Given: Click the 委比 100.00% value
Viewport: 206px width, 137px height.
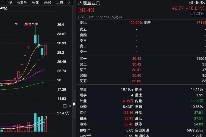Looking at the screenshot, I should tap(136, 23).
